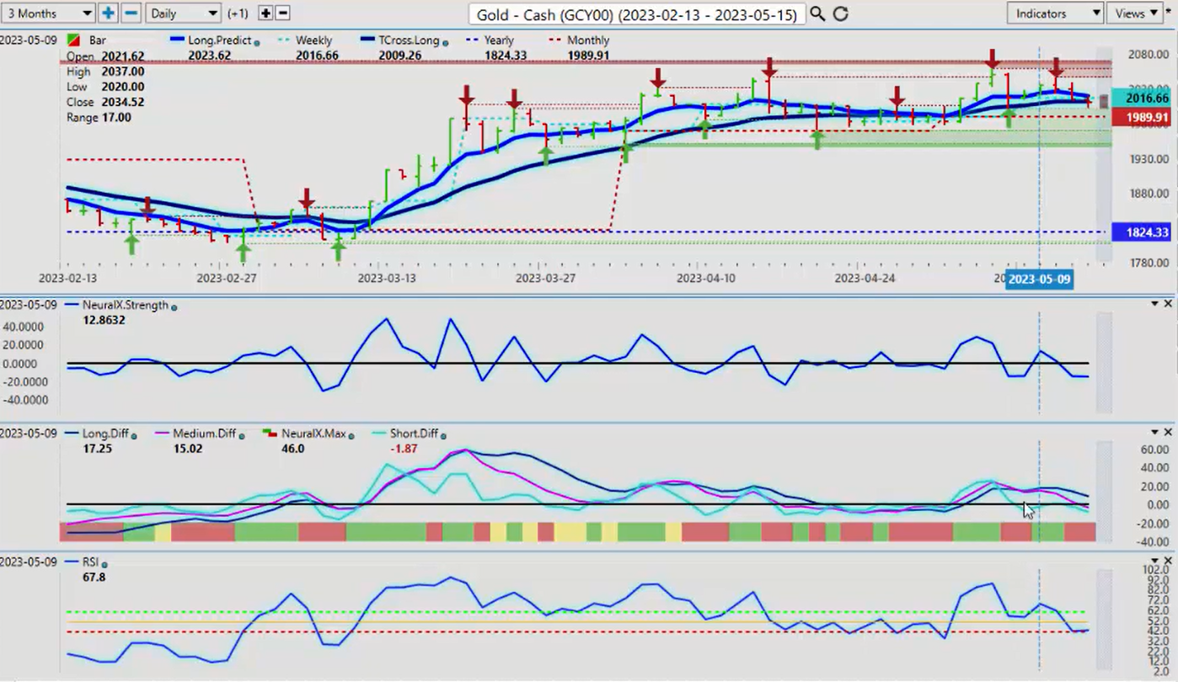Click the 2023-04-10 date on time axis
This screenshot has height=682, width=1178.
pos(706,278)
